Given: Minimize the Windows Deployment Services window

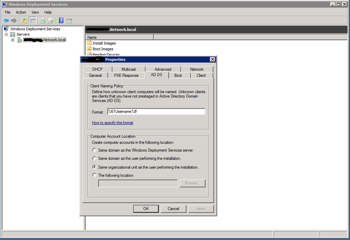Looking at the screenshot, I should click(332, 4).
